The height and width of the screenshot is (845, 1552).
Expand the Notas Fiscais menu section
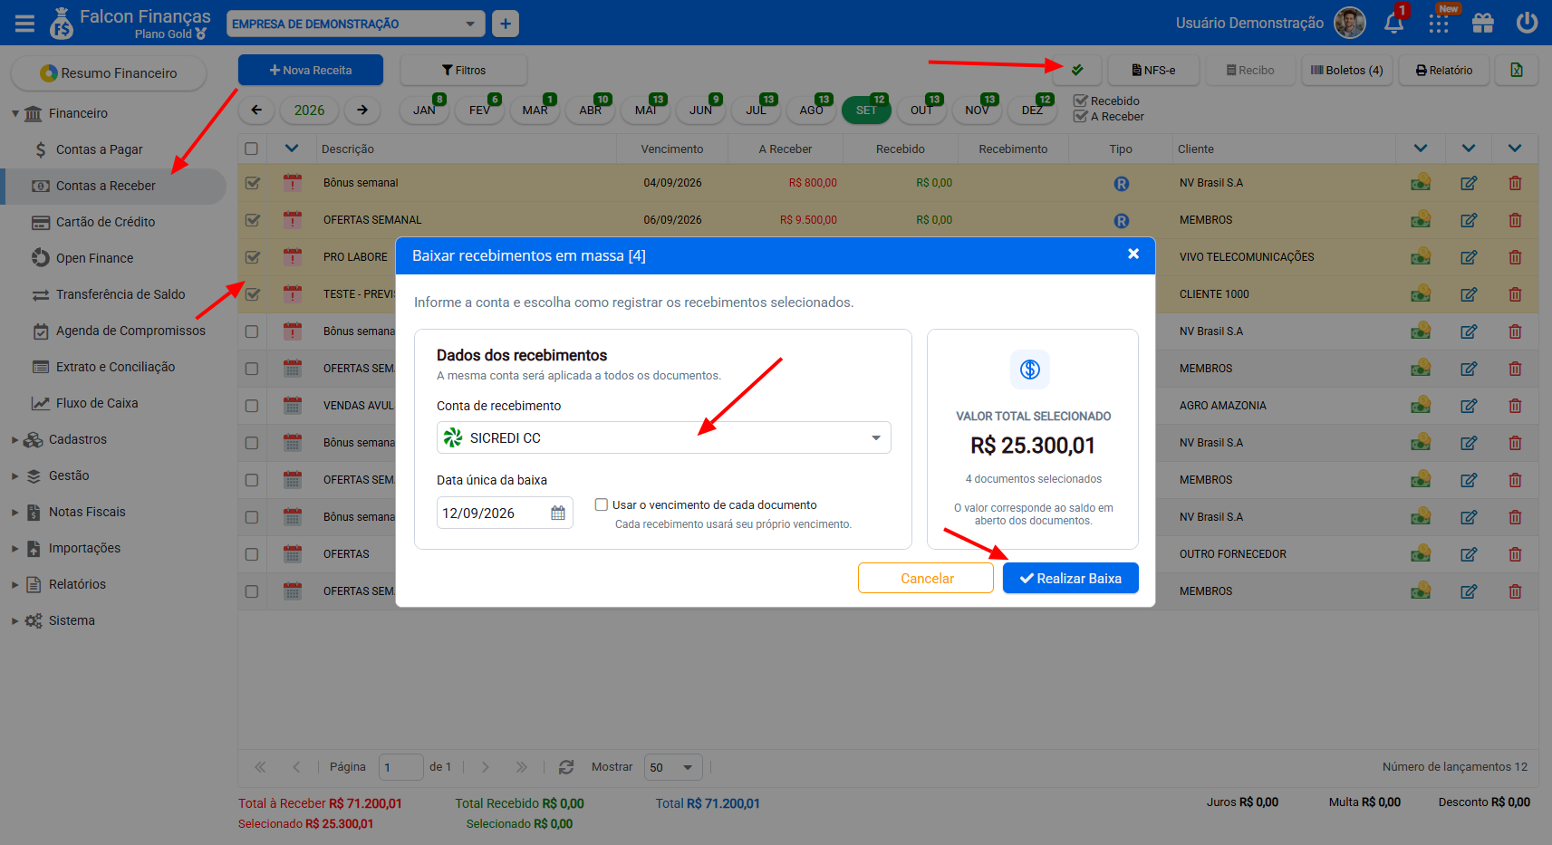click(x=15, y=512)
